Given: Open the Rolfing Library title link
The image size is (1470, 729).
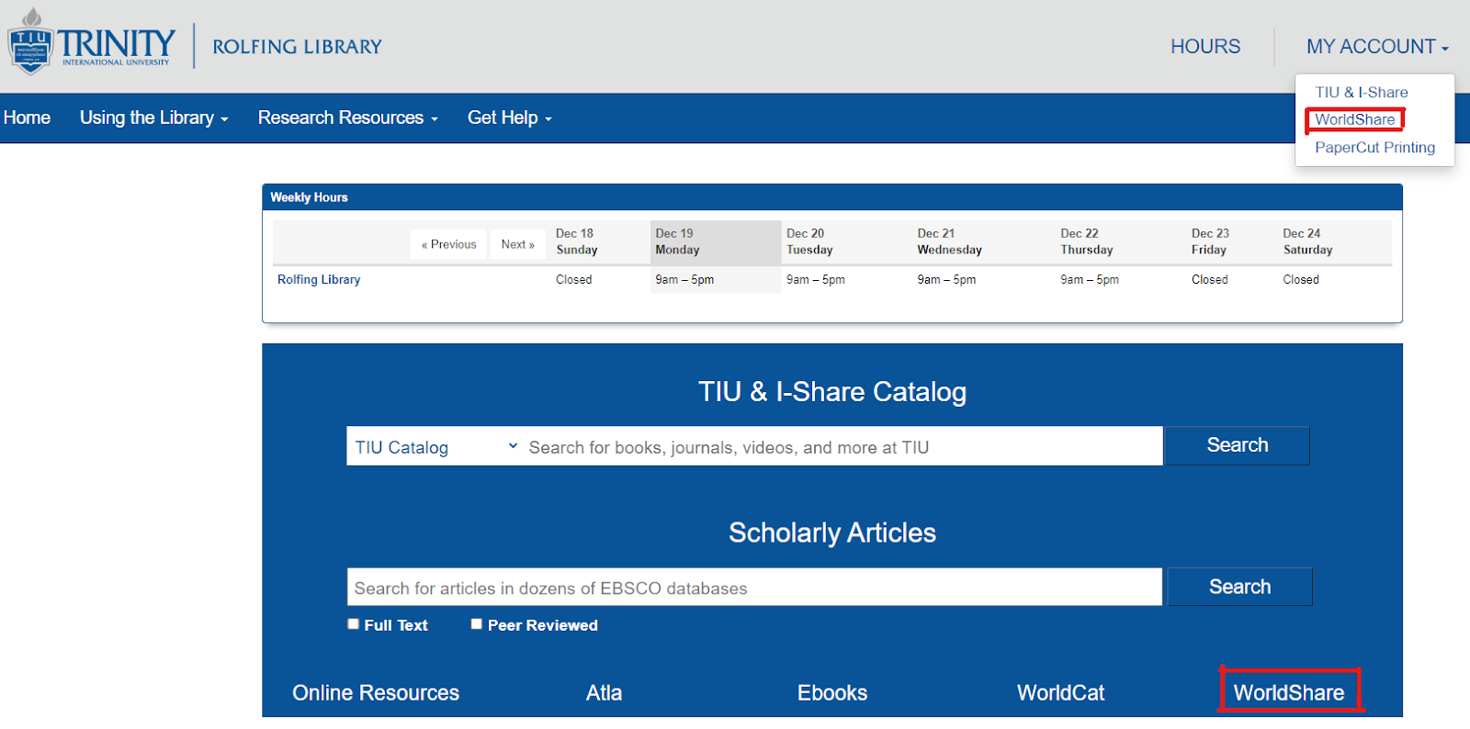Looking at the screenshot, I should [x=297, y=47].
